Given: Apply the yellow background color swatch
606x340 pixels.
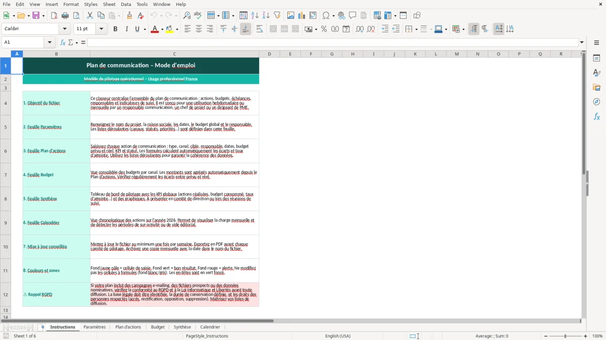Looking at the screenshot, I should pos(170,29).
